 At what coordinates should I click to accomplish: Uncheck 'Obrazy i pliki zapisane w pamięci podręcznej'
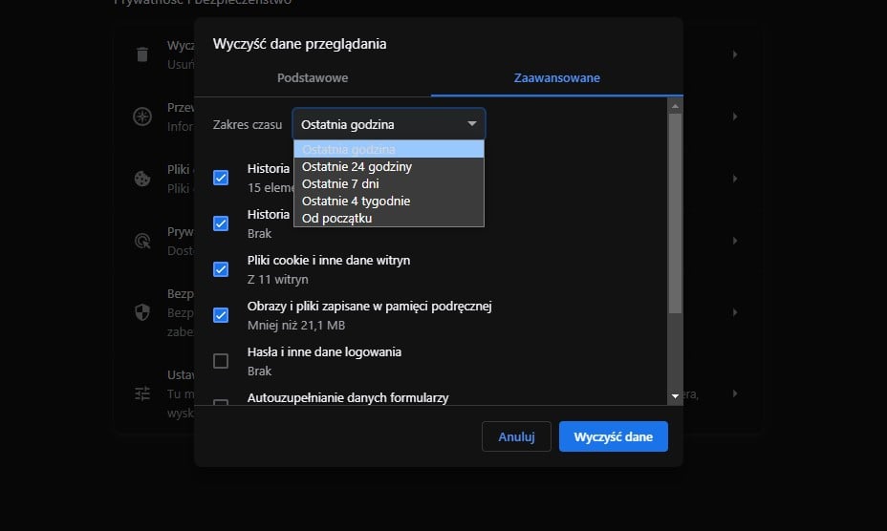click(x=221, y=315)
